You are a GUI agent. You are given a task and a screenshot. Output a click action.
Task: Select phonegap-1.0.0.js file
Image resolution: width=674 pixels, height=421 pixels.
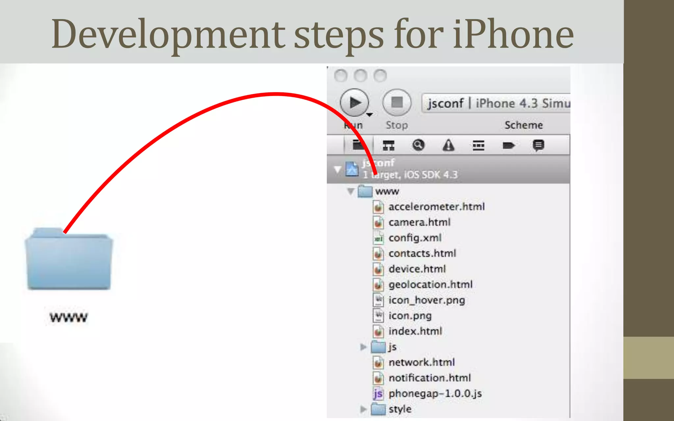pos(435,394)
